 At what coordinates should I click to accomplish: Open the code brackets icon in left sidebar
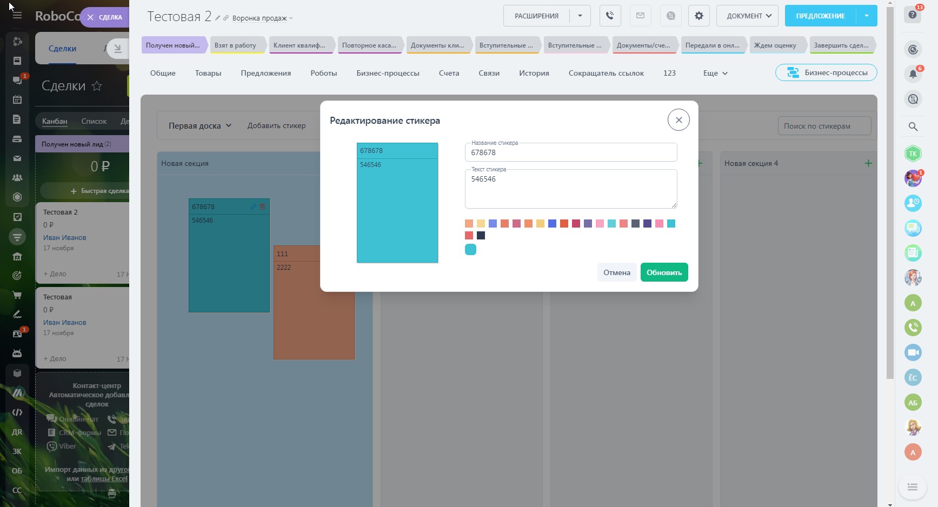coord(17,412)
